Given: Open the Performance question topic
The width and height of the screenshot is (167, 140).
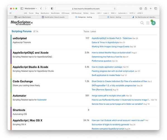Looking at the screenshot, I should (x=101, y=61).
